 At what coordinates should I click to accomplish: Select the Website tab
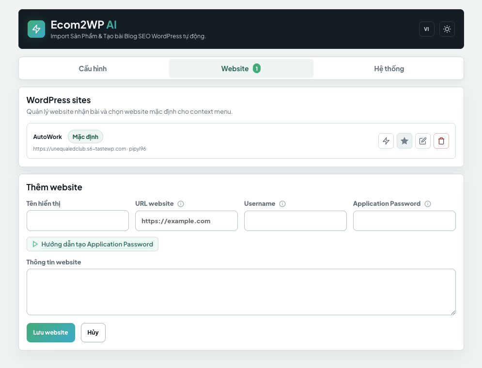coord(241,68)
